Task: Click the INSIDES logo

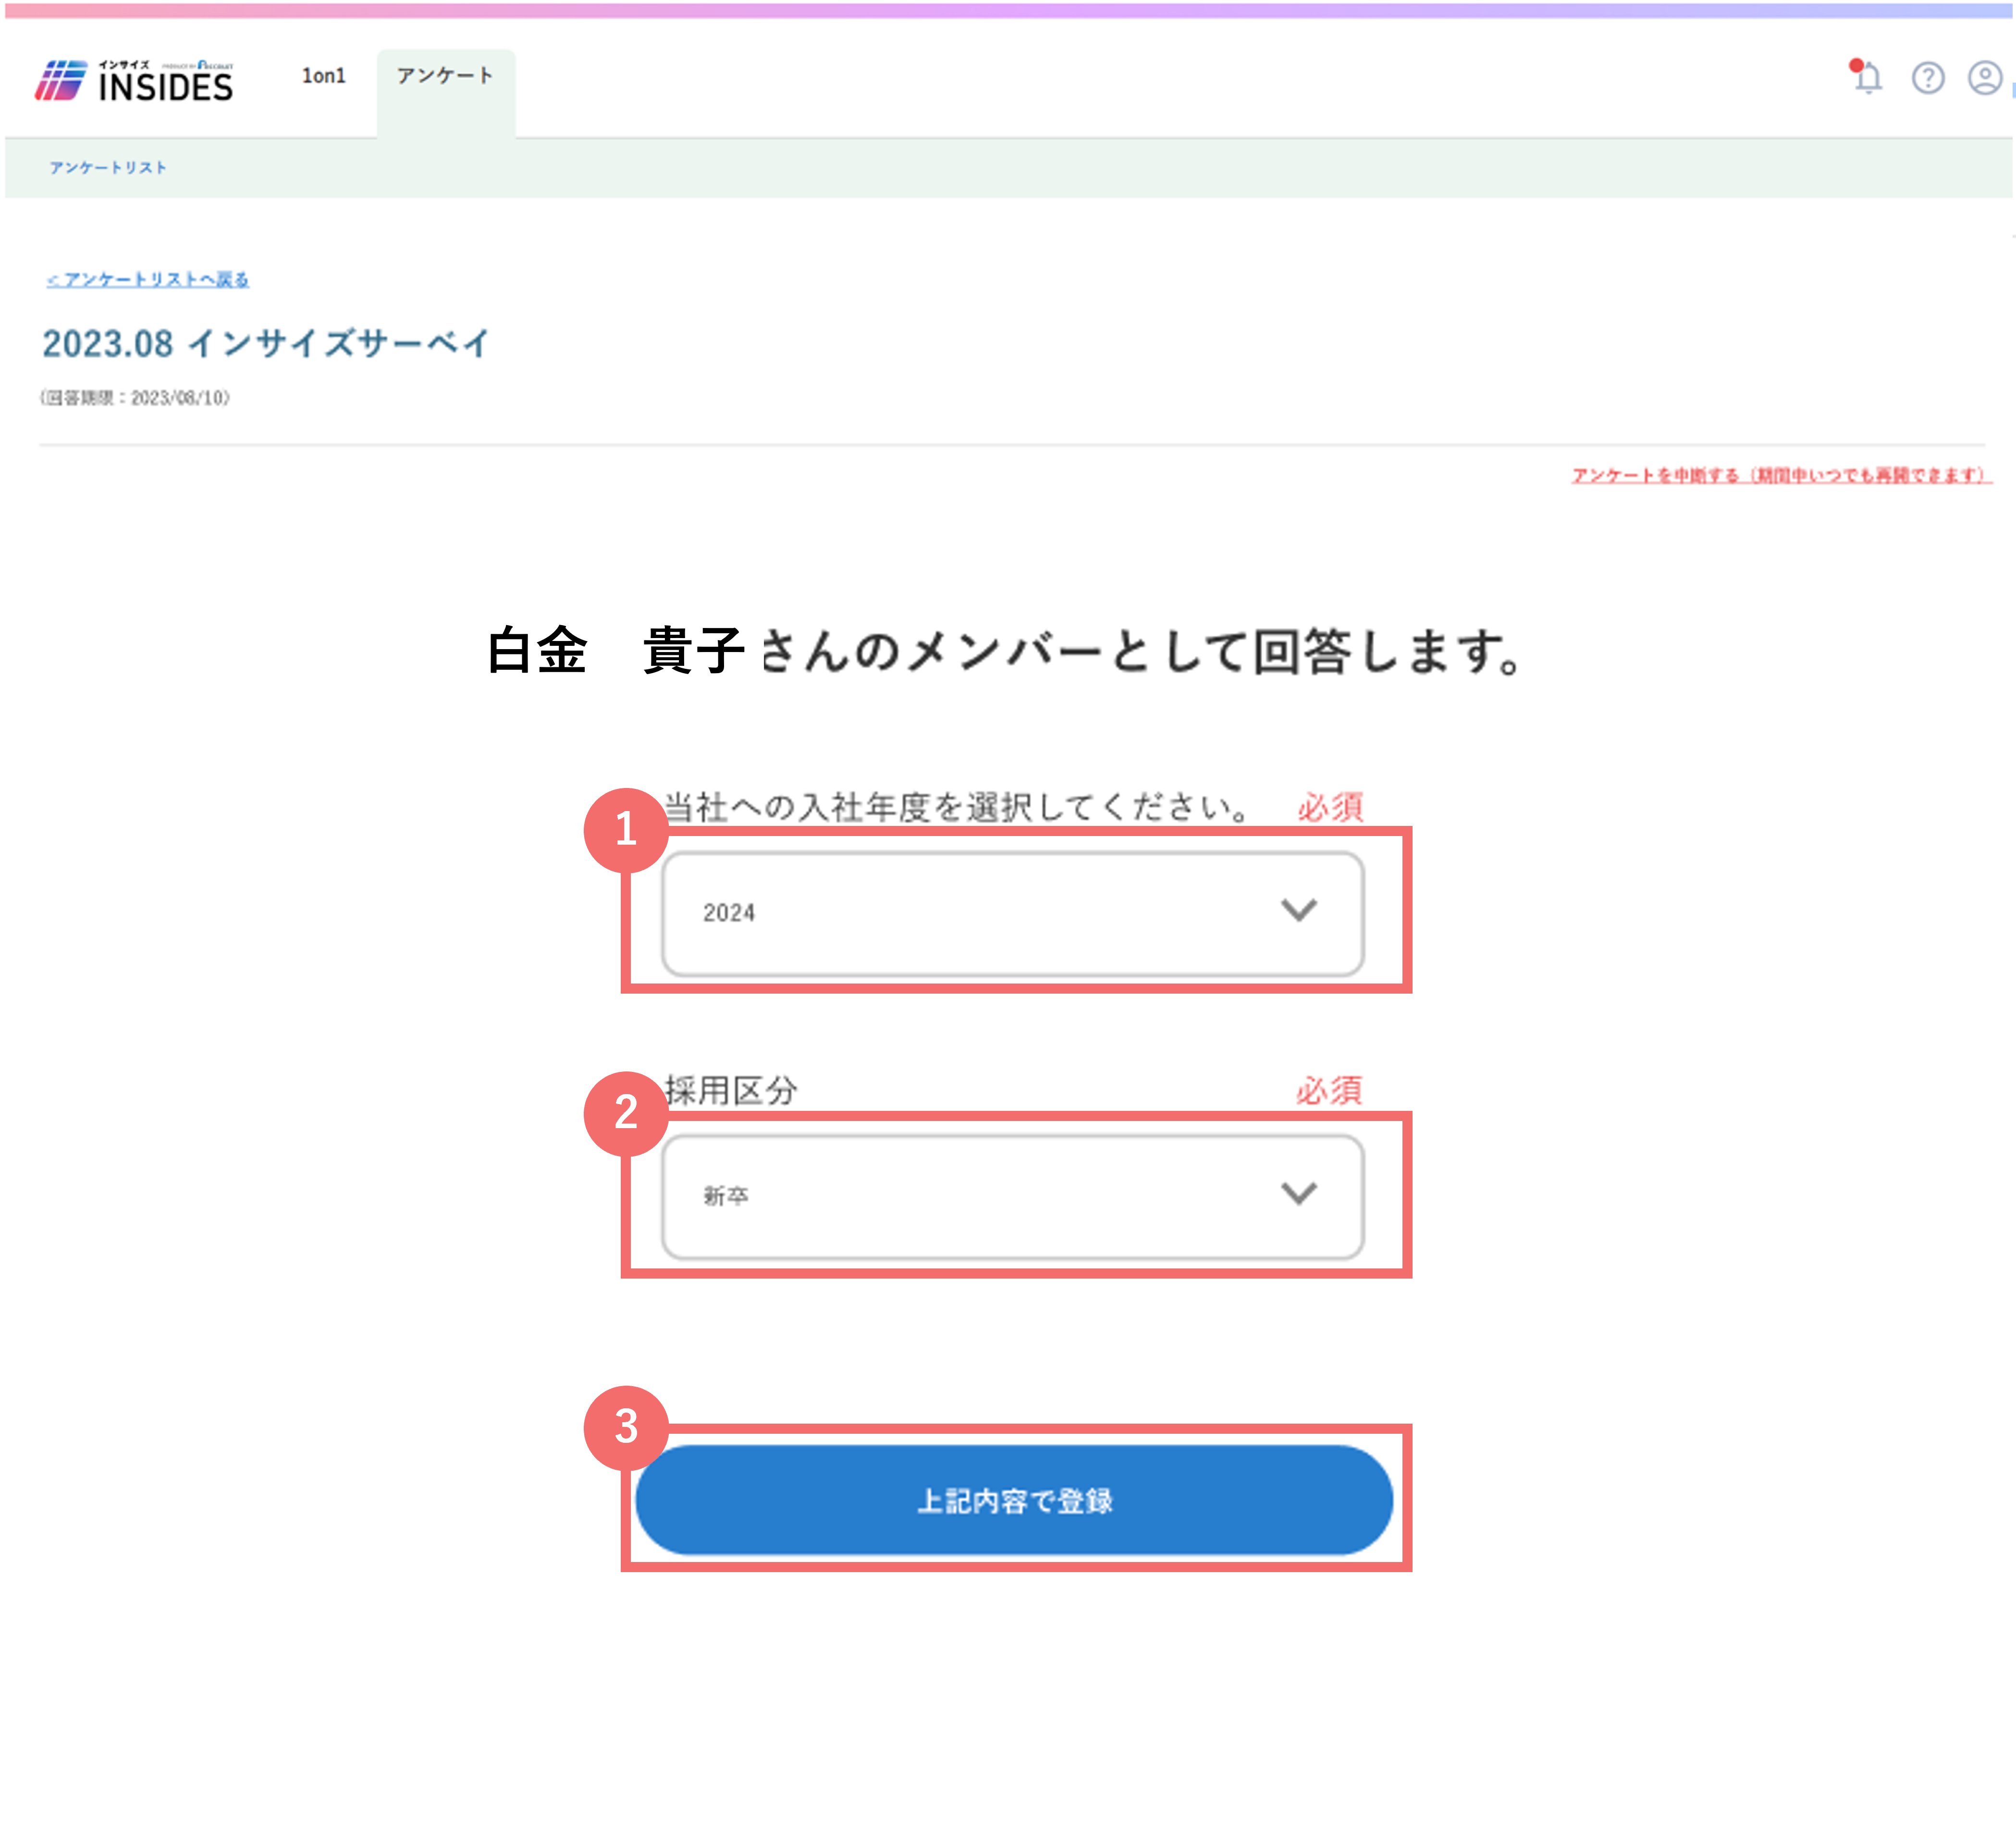Action: 134,80
